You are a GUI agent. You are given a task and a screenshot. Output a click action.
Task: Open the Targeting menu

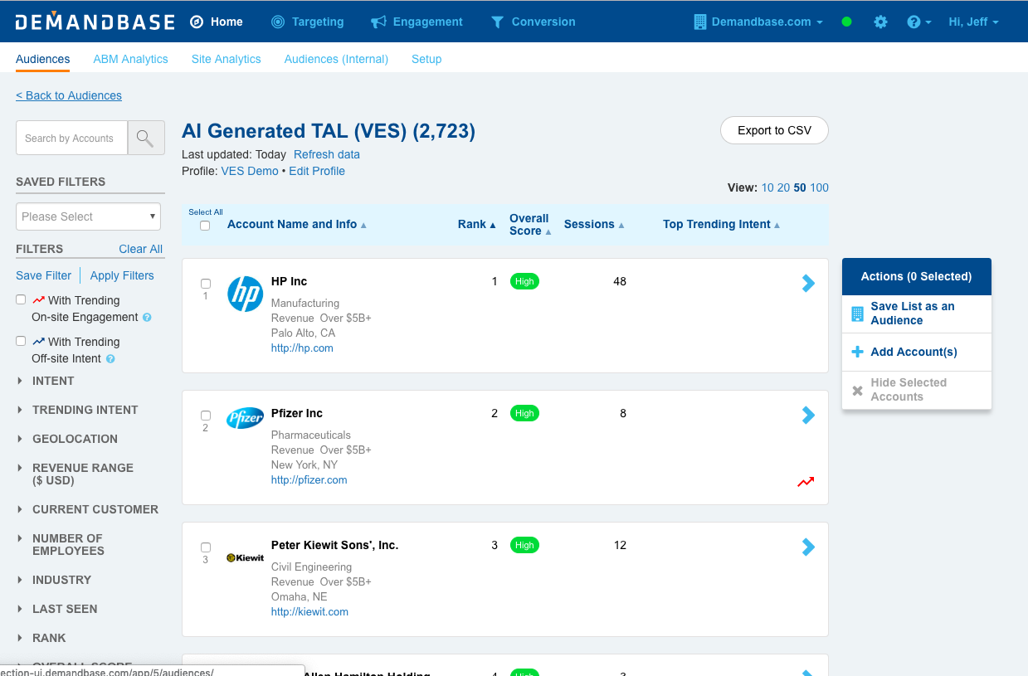308,22
